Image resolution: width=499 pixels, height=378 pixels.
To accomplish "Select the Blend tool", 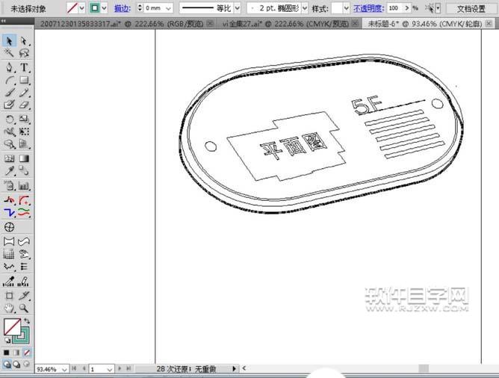I will point(24,171).
